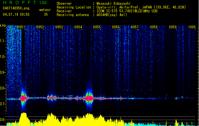Image resolution: width=199 pixels, height=126 pixels.
Task: Click the 0955 time marker
Action: (x=97, y=27)
